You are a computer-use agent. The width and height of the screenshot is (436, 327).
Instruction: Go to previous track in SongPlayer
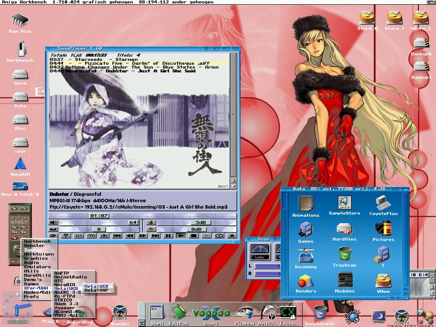(x=117, y=236)
